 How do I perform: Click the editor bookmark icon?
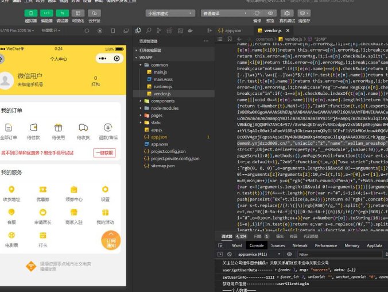(x=230, y=39)
